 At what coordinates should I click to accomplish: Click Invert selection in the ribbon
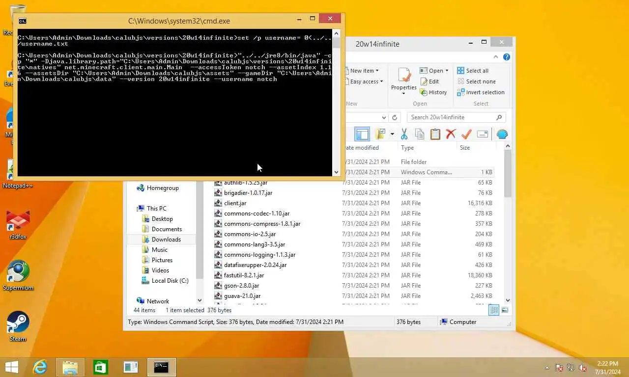pos(481,92)
